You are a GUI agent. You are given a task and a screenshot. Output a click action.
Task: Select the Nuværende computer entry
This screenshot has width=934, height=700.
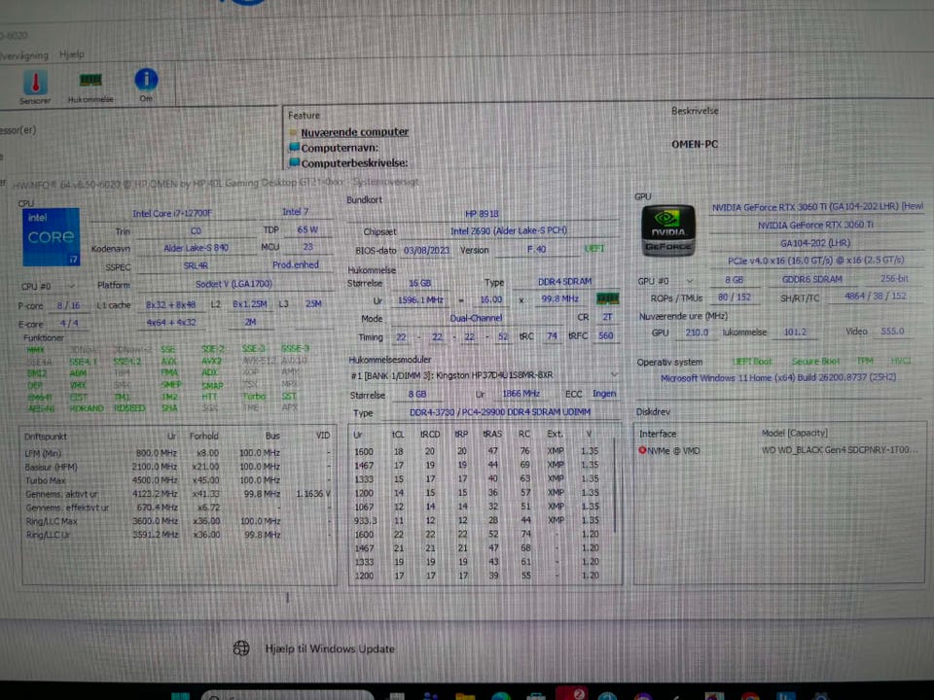click(354, 132)
